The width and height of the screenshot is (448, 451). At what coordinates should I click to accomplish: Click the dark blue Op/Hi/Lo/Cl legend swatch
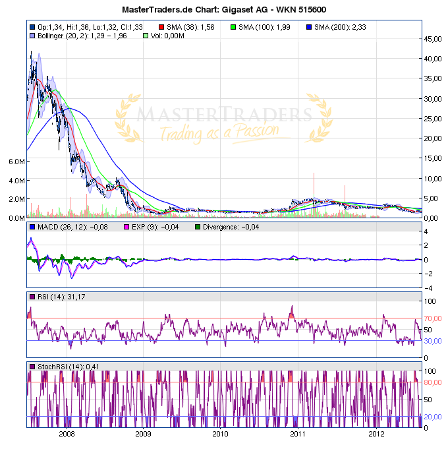[32, 27]
